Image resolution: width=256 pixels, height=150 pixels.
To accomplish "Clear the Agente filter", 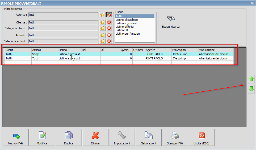I will pos(109,15).
